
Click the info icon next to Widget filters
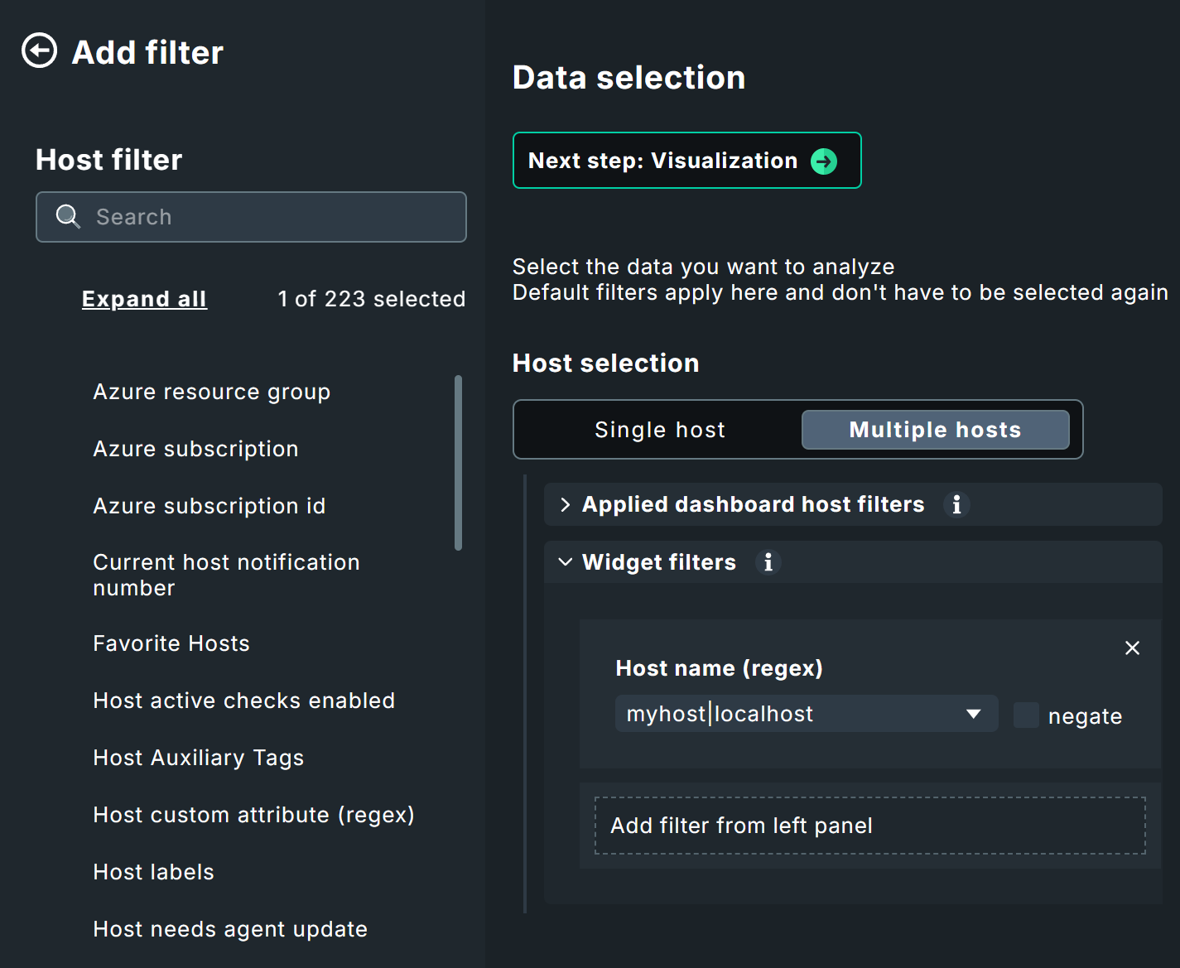coord(768,562)
